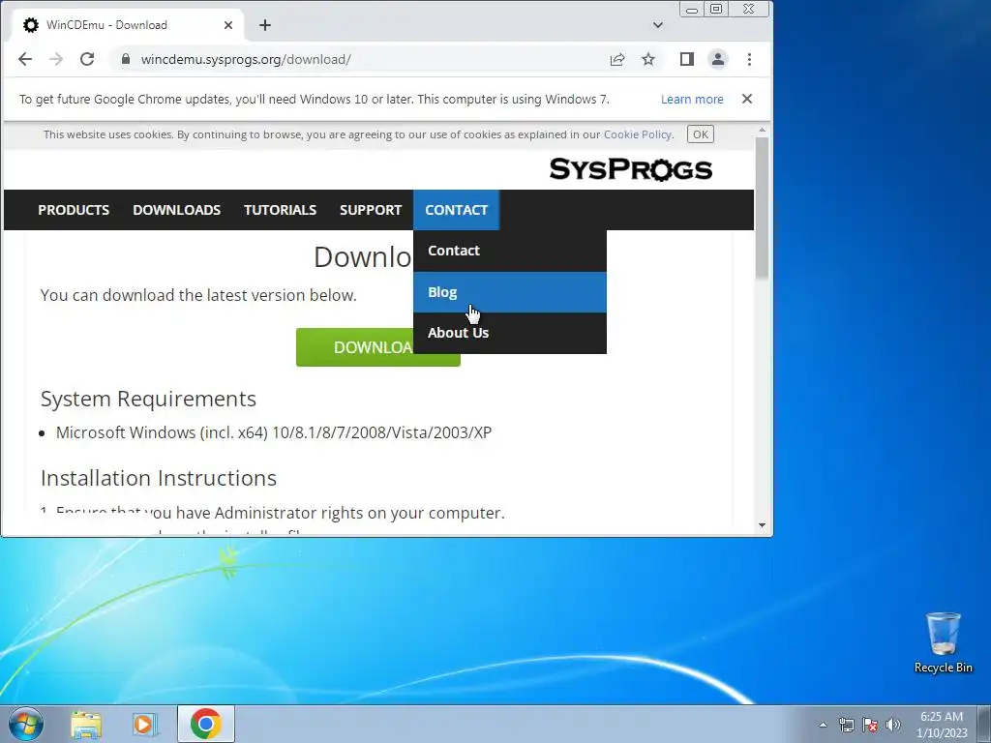Open a new tab with the plus button

pos(265,25)
